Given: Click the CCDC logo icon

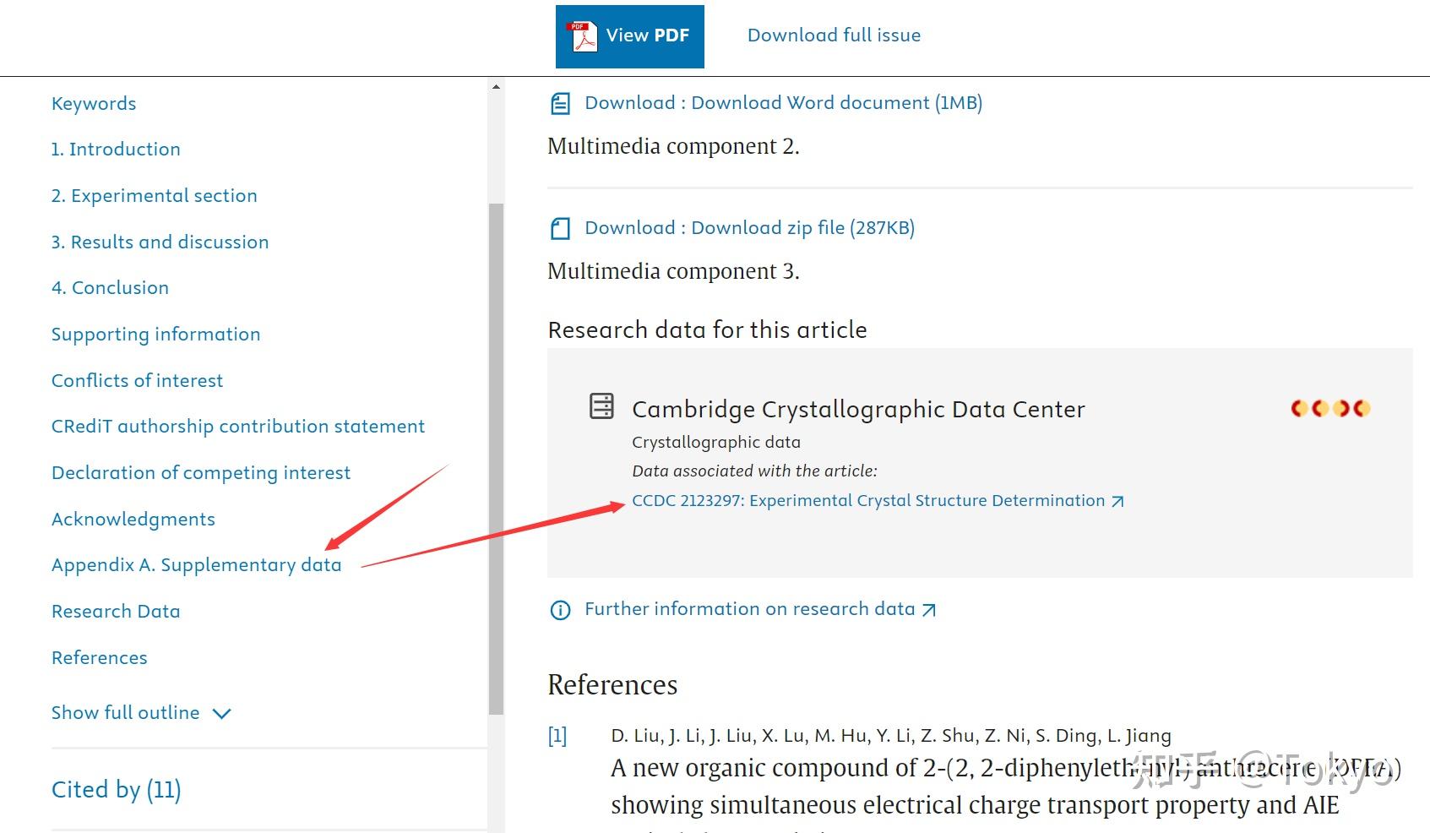Looking at the screenshot, I should [1330, 409].
